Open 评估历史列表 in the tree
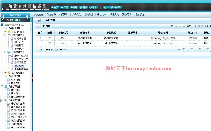Image resolution: width=211 pixels, height=131 pixels. 18,97
